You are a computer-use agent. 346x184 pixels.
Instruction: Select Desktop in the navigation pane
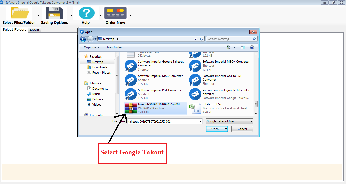pyautogui.click(x=97, y=62)
